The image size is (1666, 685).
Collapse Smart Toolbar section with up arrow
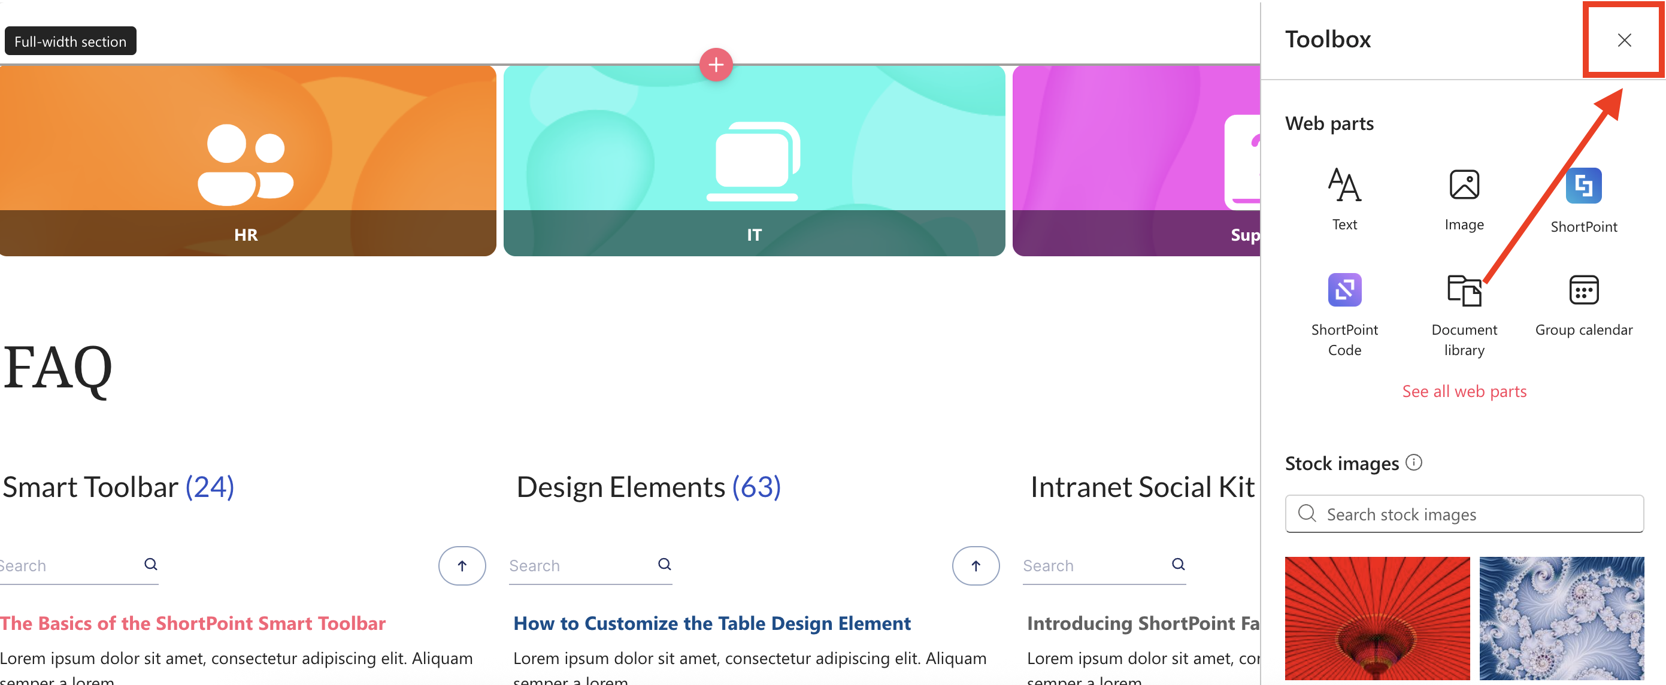[462, 566]
